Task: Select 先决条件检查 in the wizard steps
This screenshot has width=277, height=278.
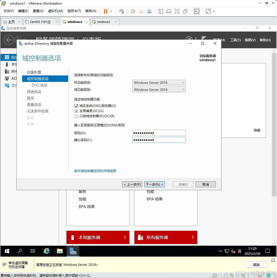Action: (x=38, y=111)
